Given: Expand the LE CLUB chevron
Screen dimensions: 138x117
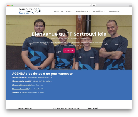Looking at the screenshot, I should pyautogui.click(x=73, y=11).
